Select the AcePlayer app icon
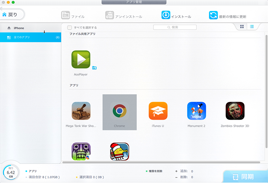The image size is (268, 187). click(81, 59)
